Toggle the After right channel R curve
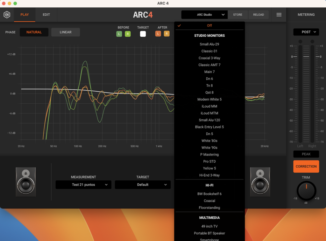The width and height of the screenshot is (326, 241). pyautogui.click(x=167, y=34)
